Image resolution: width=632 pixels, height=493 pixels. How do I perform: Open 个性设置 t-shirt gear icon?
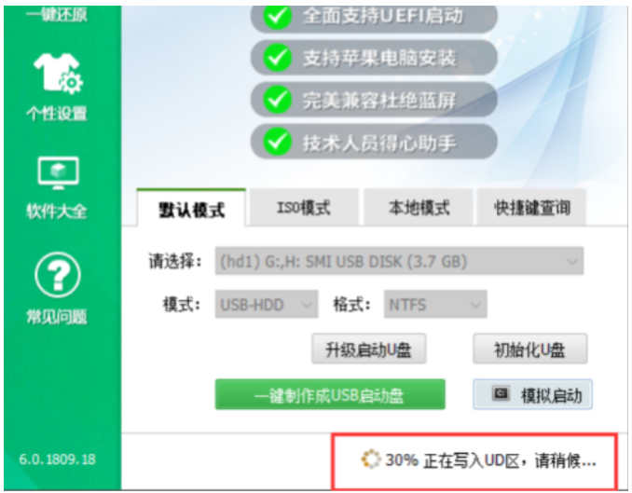coord(58,73)
